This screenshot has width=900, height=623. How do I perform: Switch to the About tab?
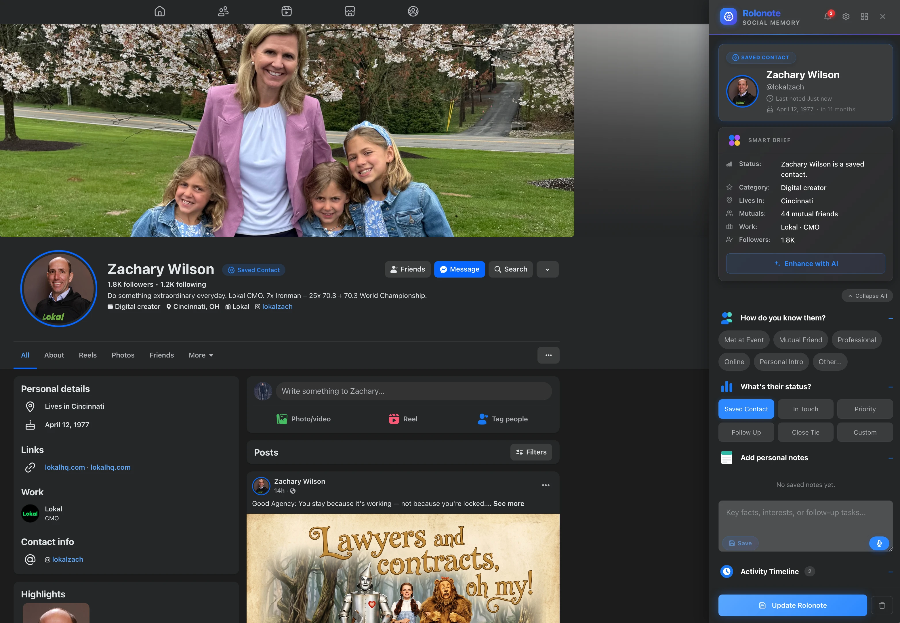click(x=54, y=355)
